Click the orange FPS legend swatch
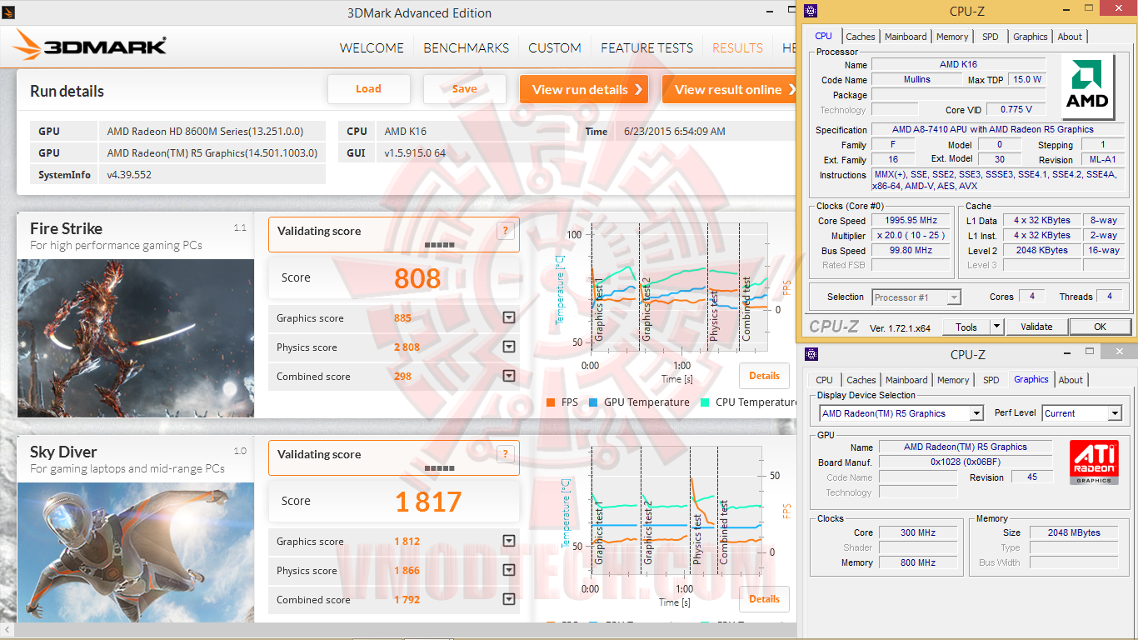Image resolution: width=1138 pixels, height=640 pixels. tap(550, 402)
